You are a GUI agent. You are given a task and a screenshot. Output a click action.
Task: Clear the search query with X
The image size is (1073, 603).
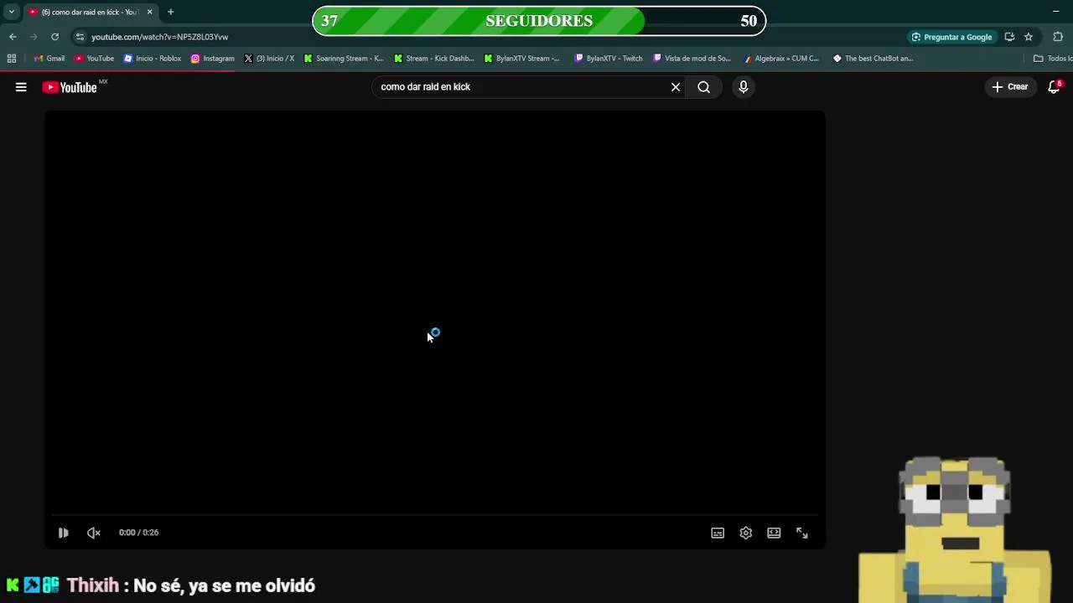tap(676, 87)
